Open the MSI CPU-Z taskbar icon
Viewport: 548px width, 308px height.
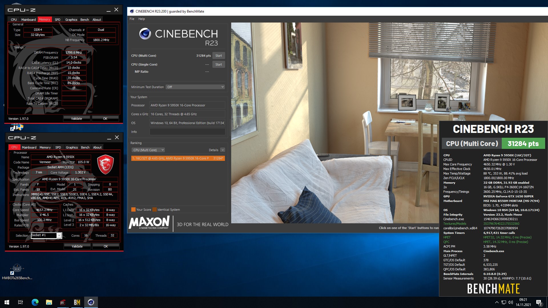tap(63, 302)
